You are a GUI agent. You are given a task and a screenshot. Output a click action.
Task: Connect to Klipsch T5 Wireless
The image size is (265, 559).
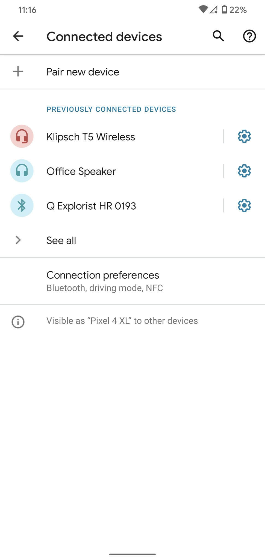tap(91, 137)
